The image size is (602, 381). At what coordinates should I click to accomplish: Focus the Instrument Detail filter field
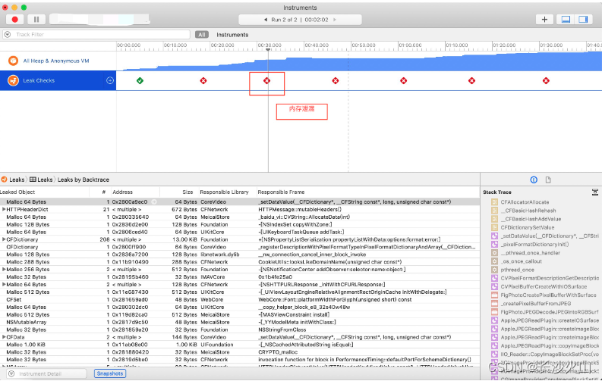click(47, 373)
